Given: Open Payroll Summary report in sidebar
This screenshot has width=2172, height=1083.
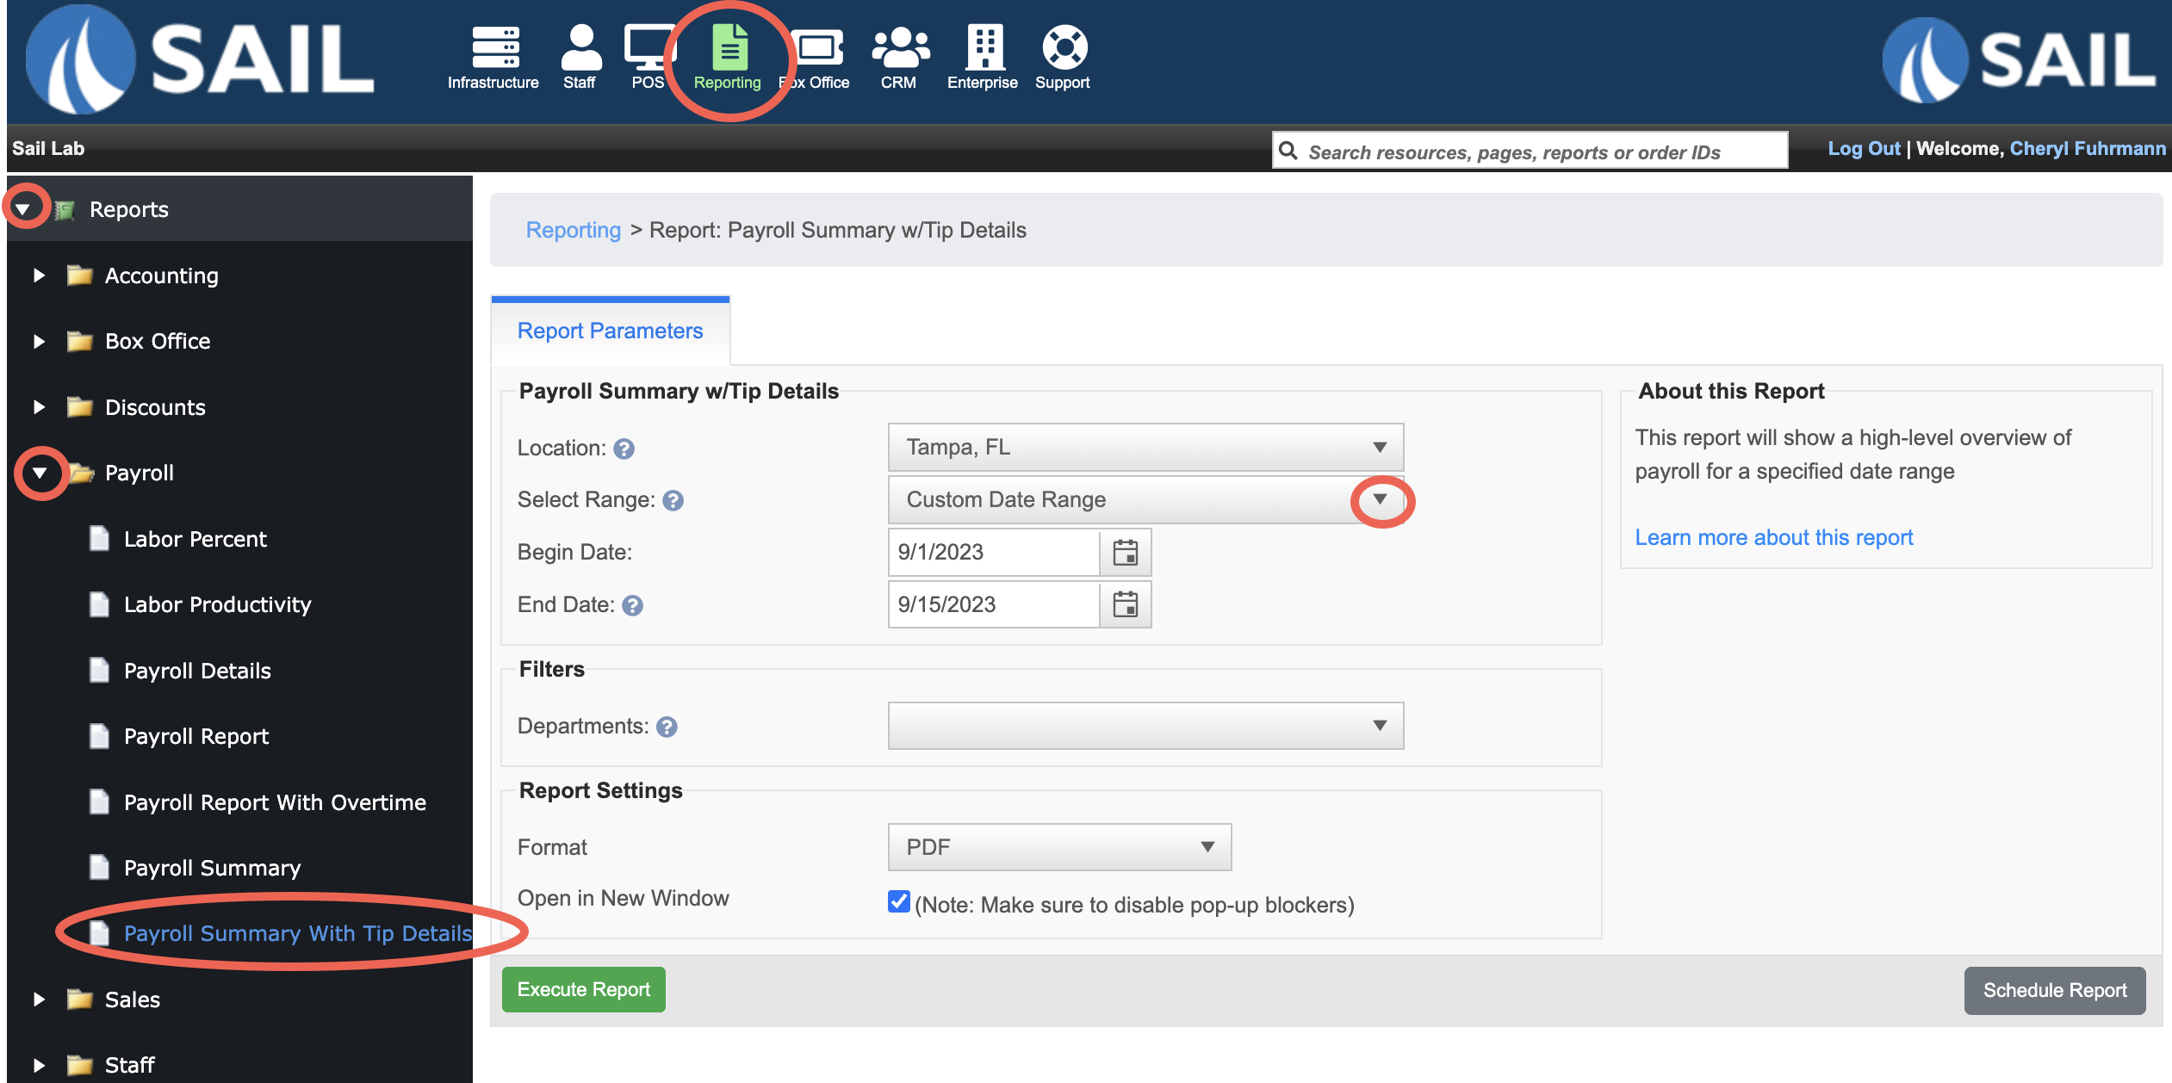Looking at the screenshot, I should [212, 868].
